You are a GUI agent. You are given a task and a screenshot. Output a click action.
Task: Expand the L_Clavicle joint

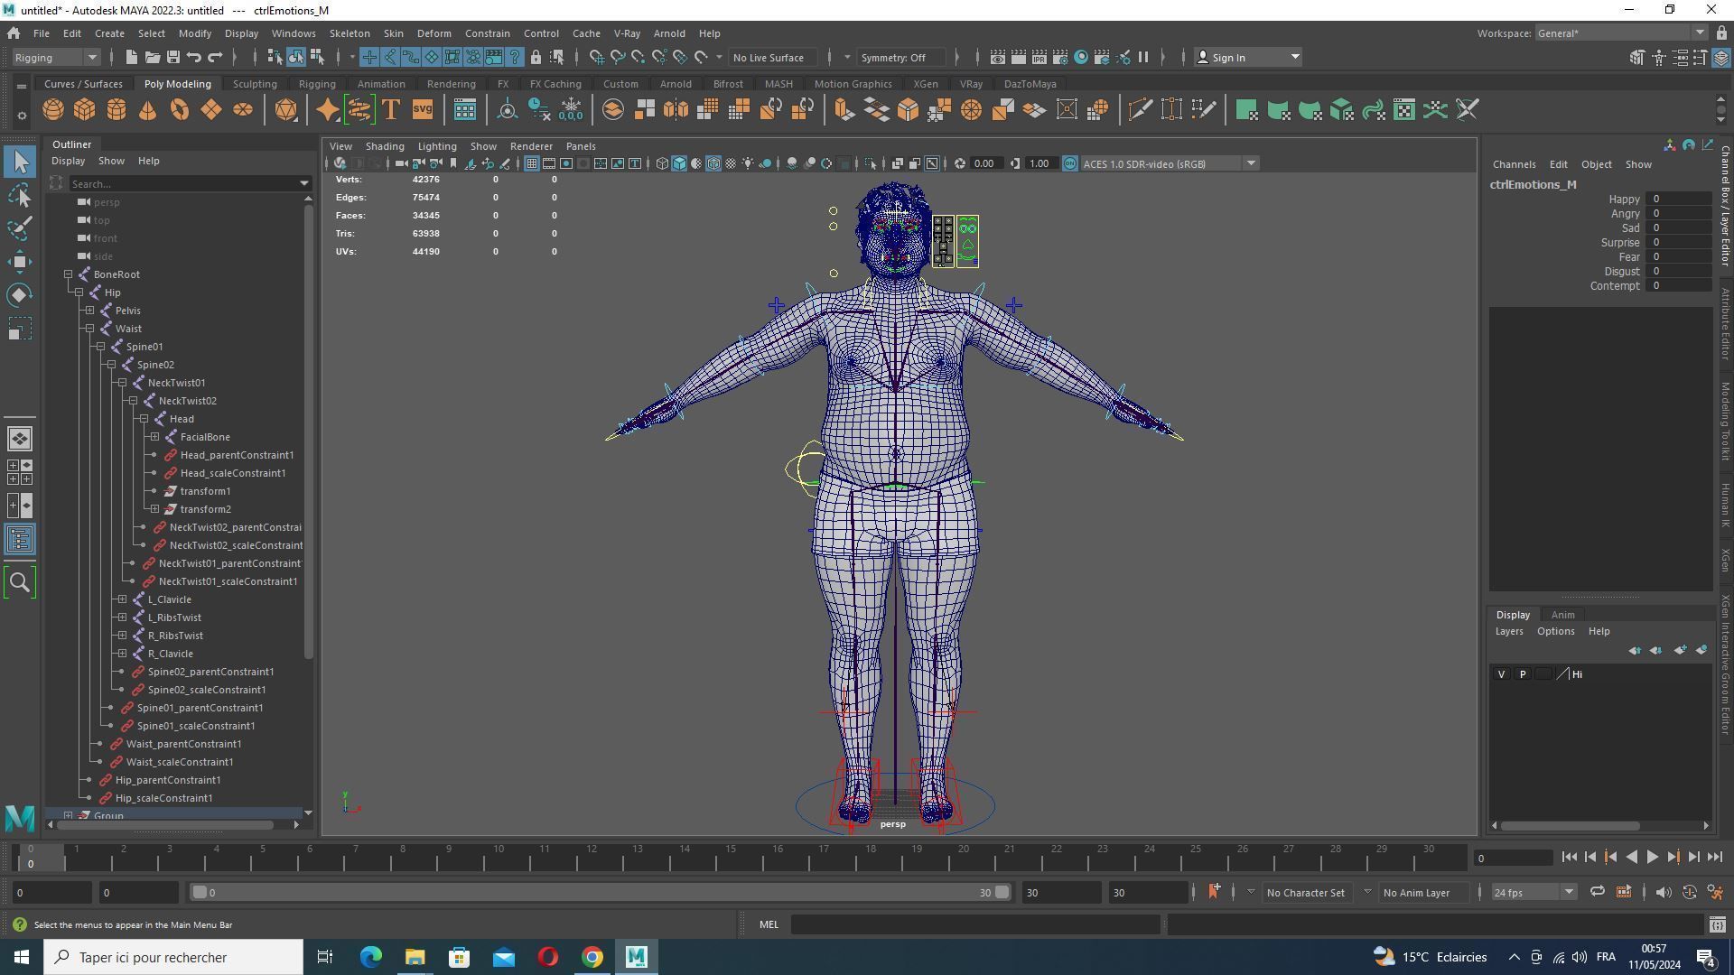point(123,599)
